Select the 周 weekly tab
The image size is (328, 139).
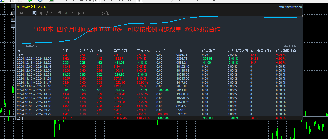[x=34, y=13]
